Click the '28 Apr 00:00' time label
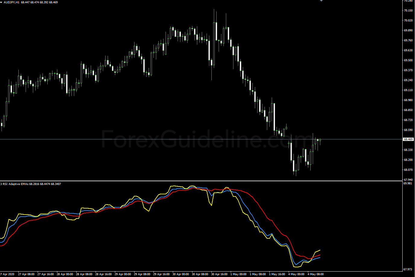Screen dimensions: 415x277 [x=65, y=274]
